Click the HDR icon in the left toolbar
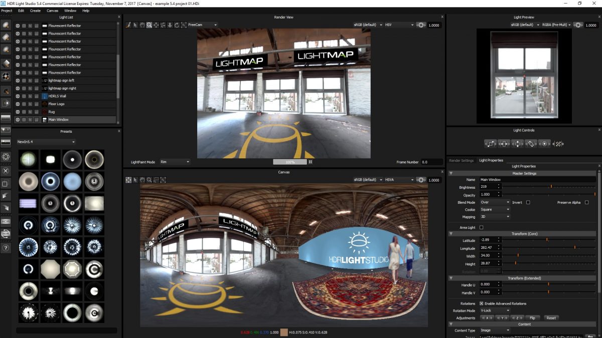This screenshot has width=602, height=338. (6, 222)
